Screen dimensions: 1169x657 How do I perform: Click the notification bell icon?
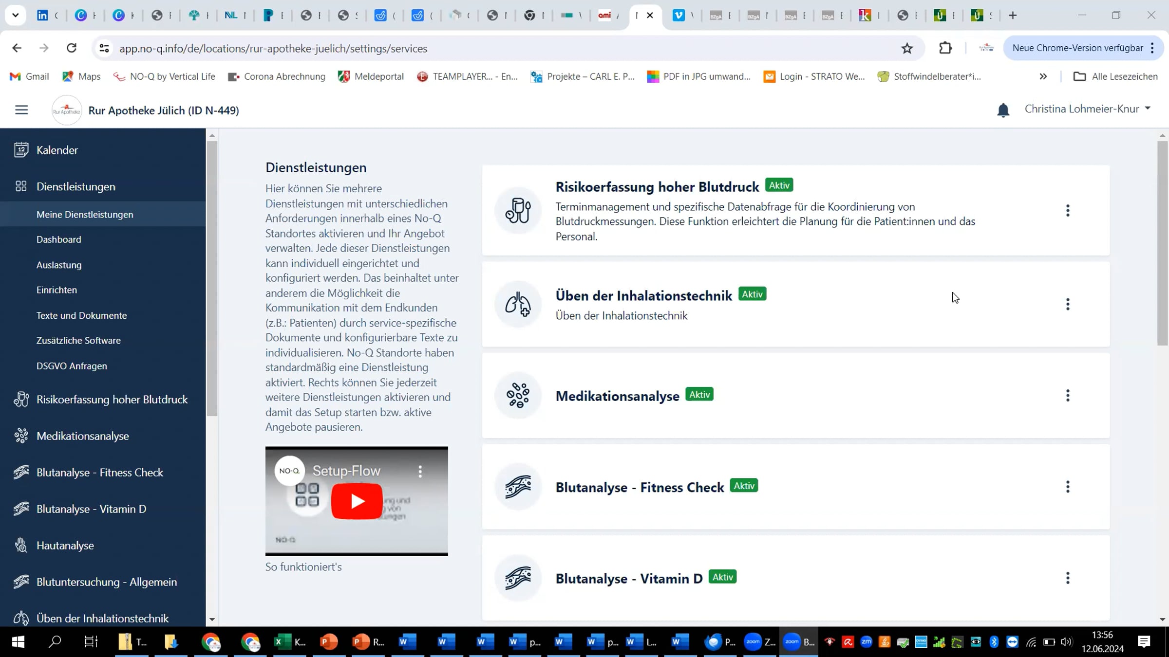coord(1003,110)
